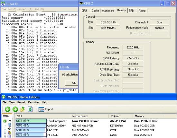This screenshot has width=177, height=138.
Task: Click the EVEREST refresh page icon
Action: (x=30, y=109)
